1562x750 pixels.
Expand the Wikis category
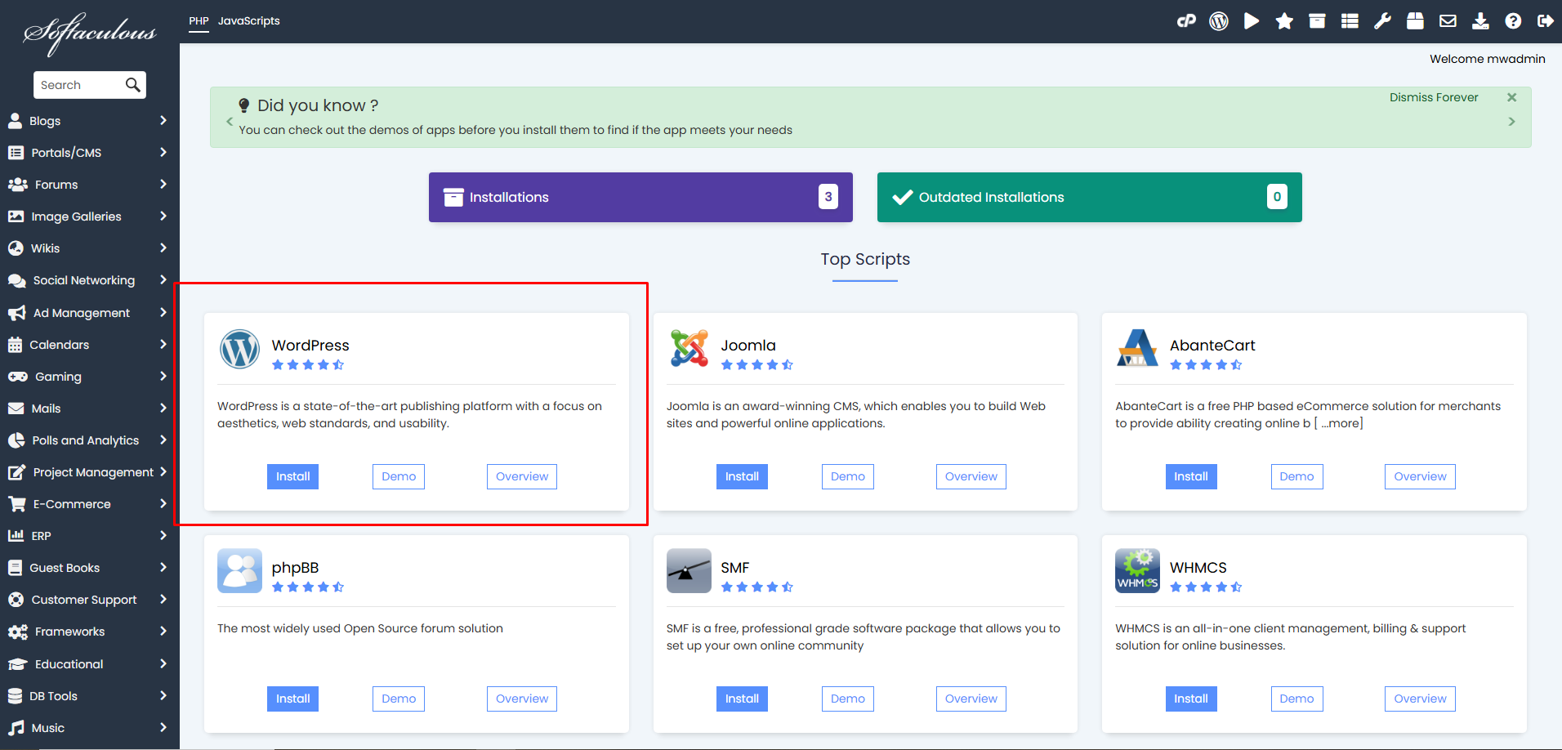tap(163, 248)
